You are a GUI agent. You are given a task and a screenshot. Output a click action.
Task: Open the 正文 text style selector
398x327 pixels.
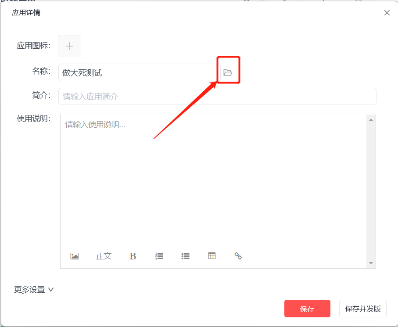[104, 256]
